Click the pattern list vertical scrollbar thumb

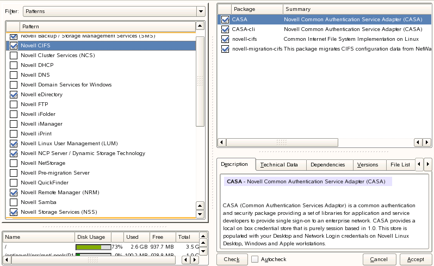(x=200, y=82)
